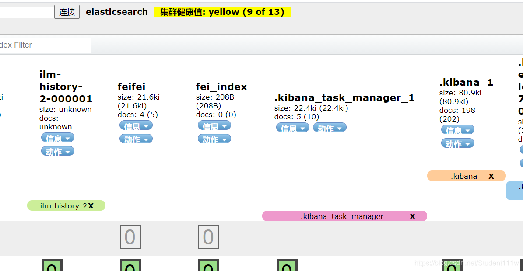
Task: Click the .kibana_1 index title
Action: (x=466, y=82)
